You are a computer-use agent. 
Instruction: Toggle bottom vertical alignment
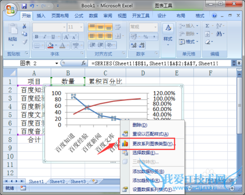[108, 27]
